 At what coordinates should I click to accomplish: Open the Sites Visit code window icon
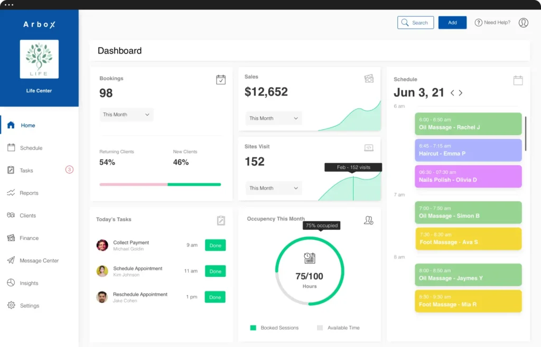point(369,148)
